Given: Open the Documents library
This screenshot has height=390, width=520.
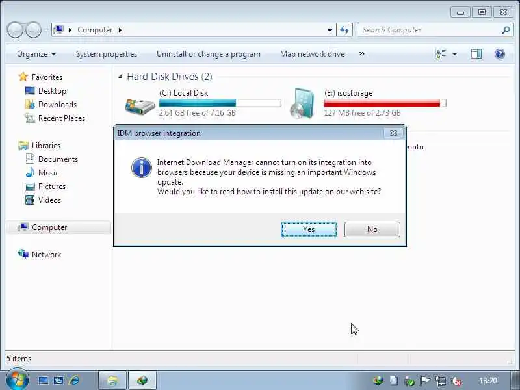Looking at the screenshot, I should [x=58, y=159].
